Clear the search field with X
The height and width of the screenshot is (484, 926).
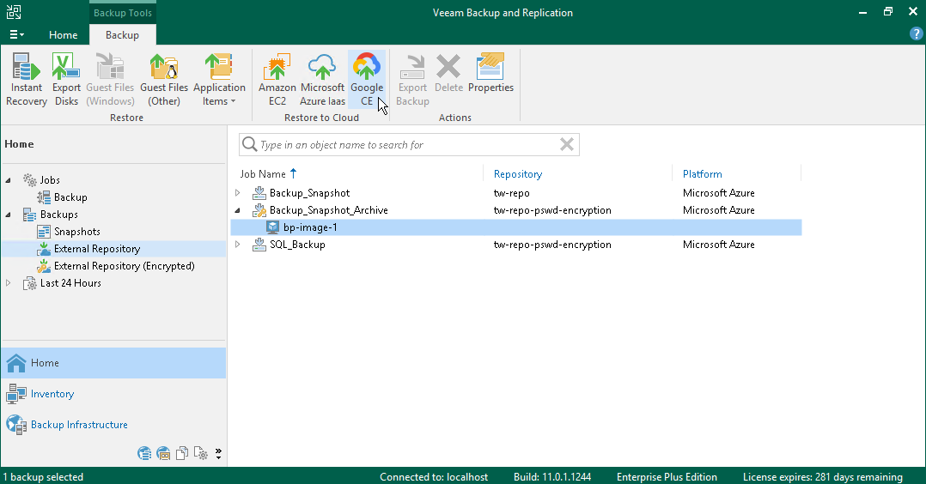pyautogui.click(x=566, y=145)
